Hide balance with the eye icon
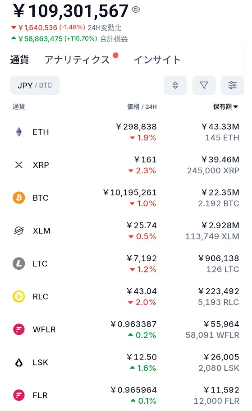Screen dimensions: 252x411 (x=136, y=9)
